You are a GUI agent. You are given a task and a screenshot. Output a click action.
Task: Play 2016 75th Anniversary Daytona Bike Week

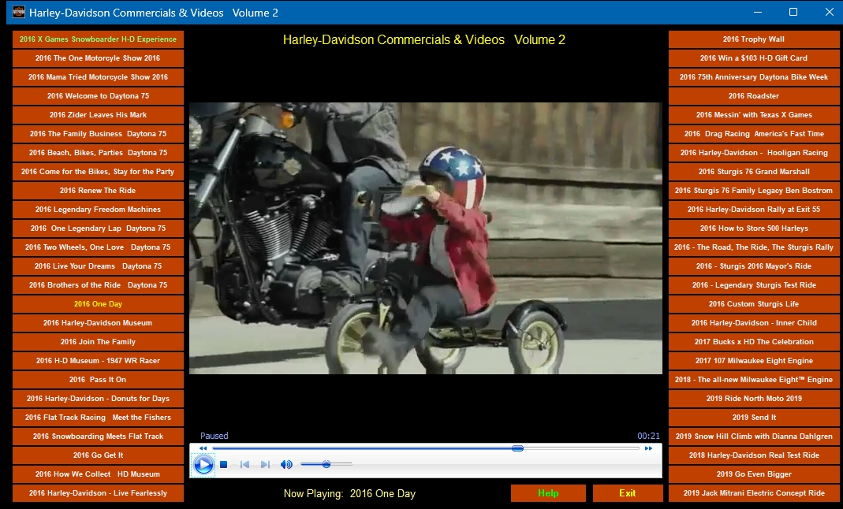[x=754, y=76]
